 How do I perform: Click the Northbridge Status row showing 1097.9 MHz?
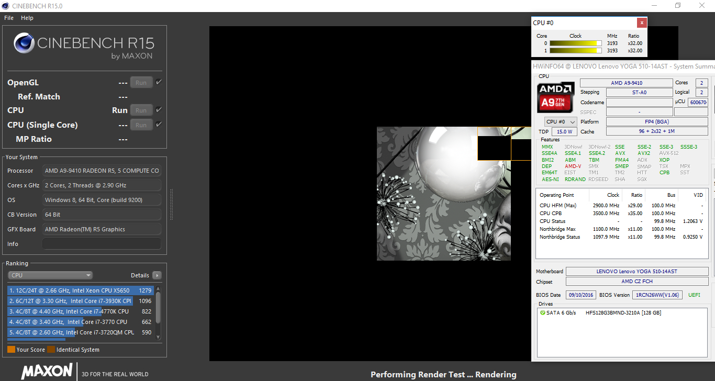coord(622,237)
